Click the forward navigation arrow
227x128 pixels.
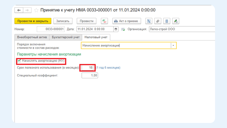coord(27,10)
